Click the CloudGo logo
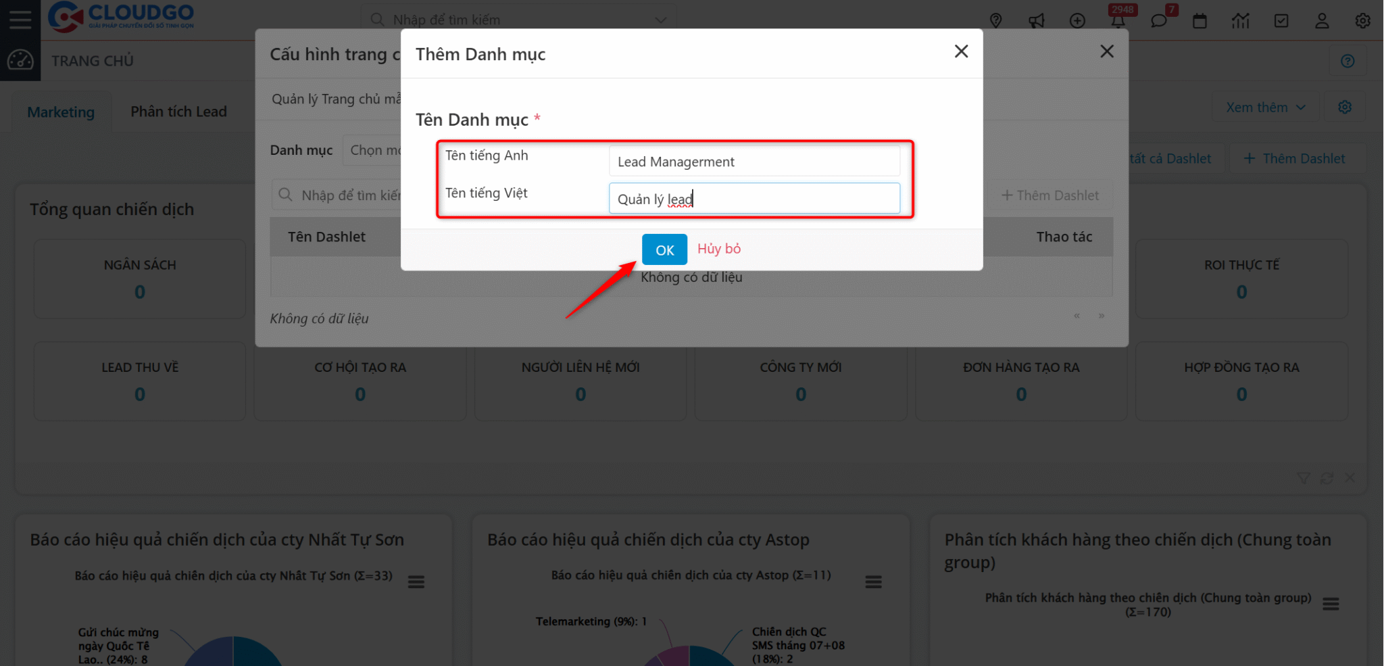 click(x=121, y=18)
